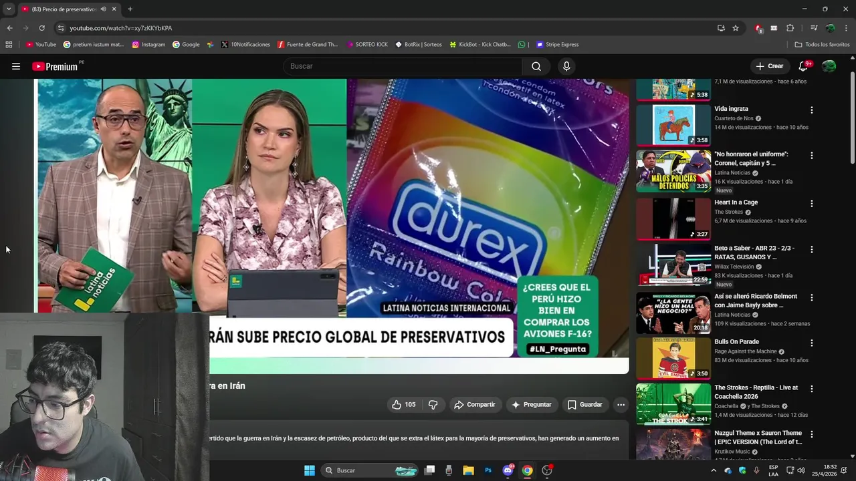Open options for No honraron el uniforme video
Screen dimensions: 856x481
click(x=812, y=156)
